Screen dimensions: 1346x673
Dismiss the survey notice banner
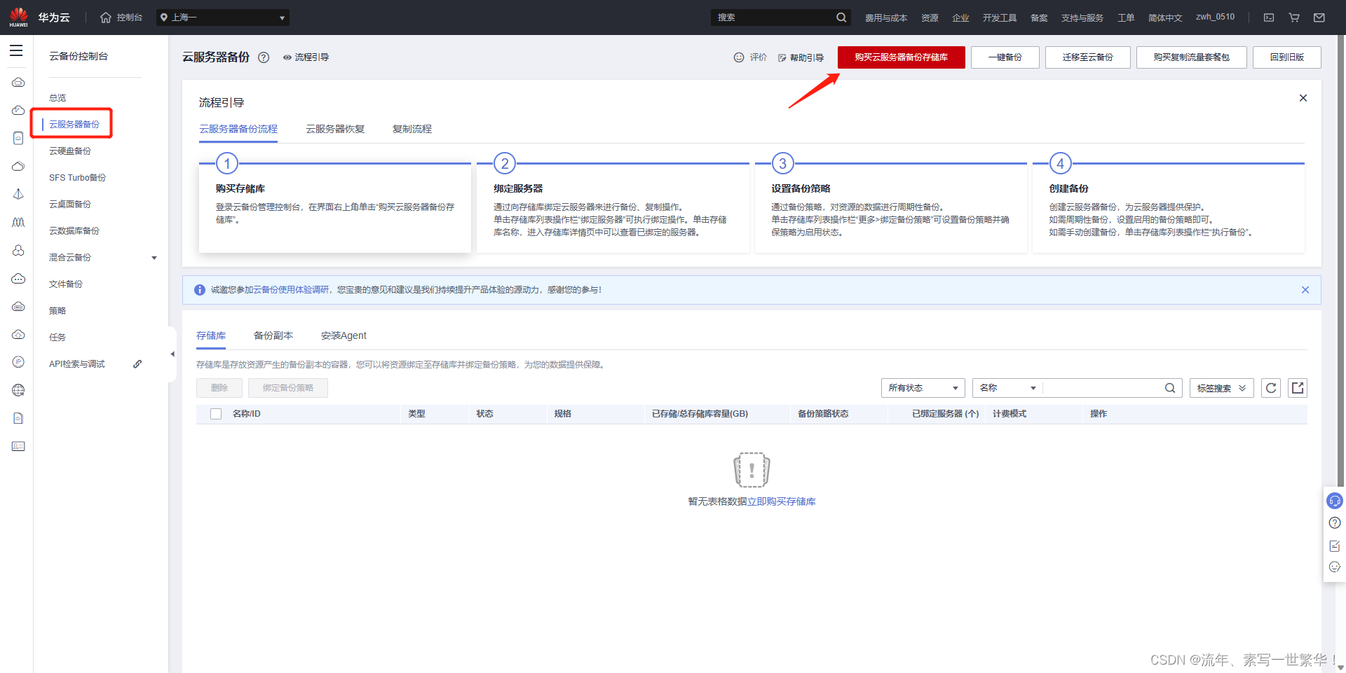pos(1305,290)
